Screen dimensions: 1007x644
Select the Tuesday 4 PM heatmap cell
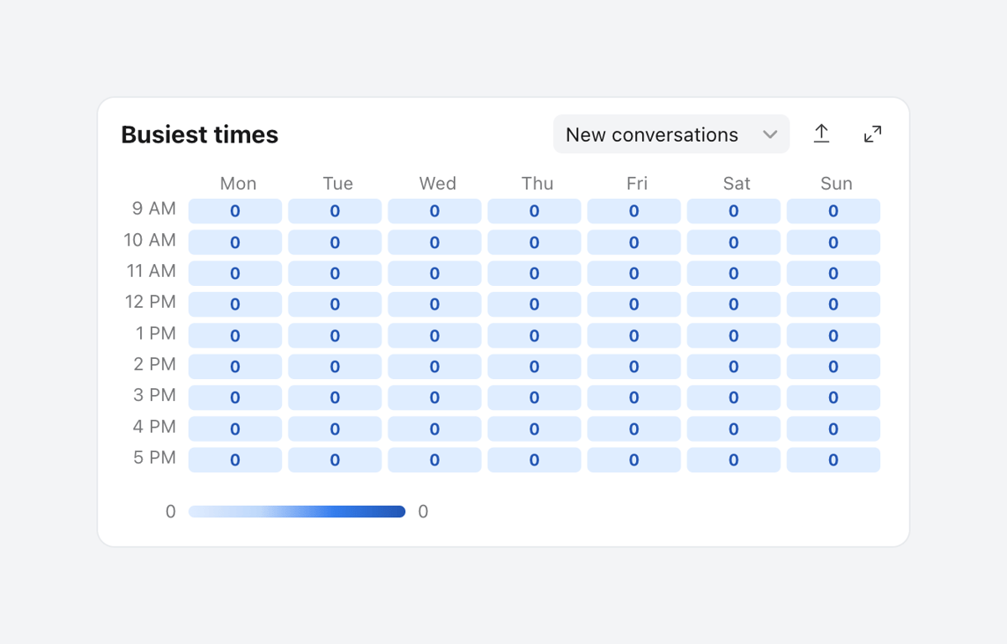pos(335,428)
